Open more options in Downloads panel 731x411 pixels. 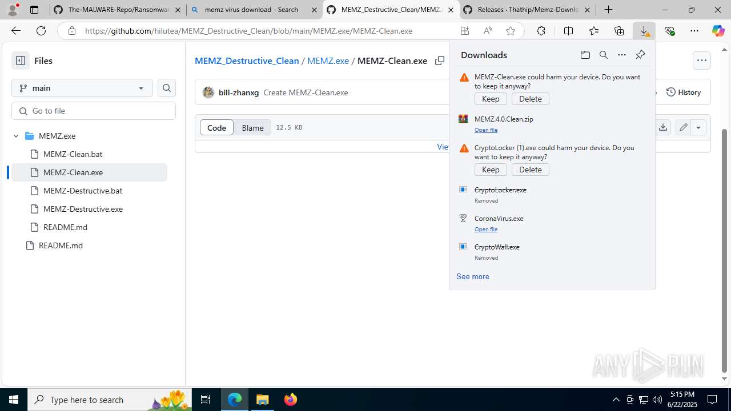tap(621, 55)
